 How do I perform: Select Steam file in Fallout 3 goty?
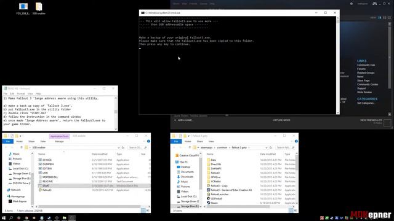214,203
